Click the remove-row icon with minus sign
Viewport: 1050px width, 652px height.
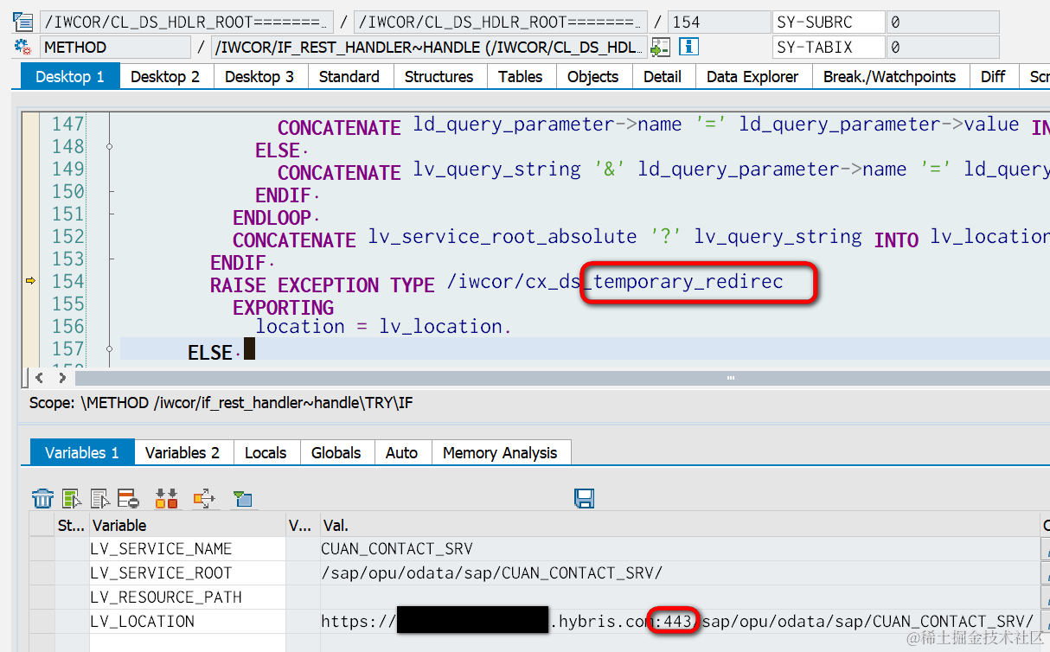coord(128,498)
